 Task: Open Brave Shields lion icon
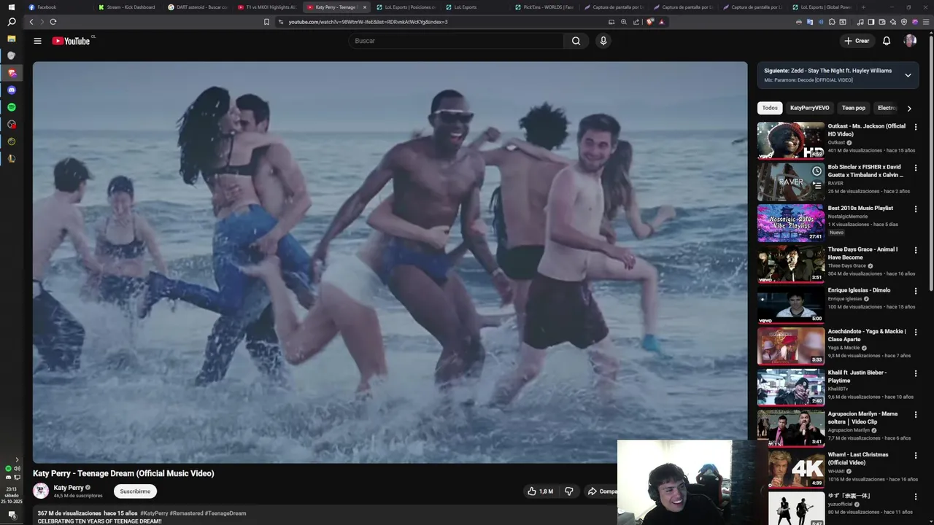649,22
